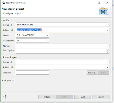The image size is (114, 103).
Task: Click the Clear button
Action: [104, 72]
